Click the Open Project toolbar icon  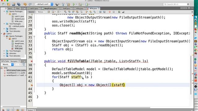(x=14, y=4)
